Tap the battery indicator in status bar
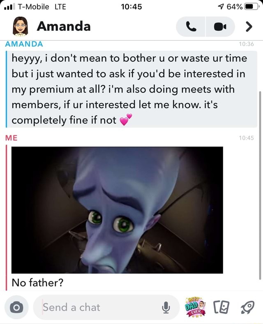The width and height of the screenshot is (263, 324). pos(251,7)
